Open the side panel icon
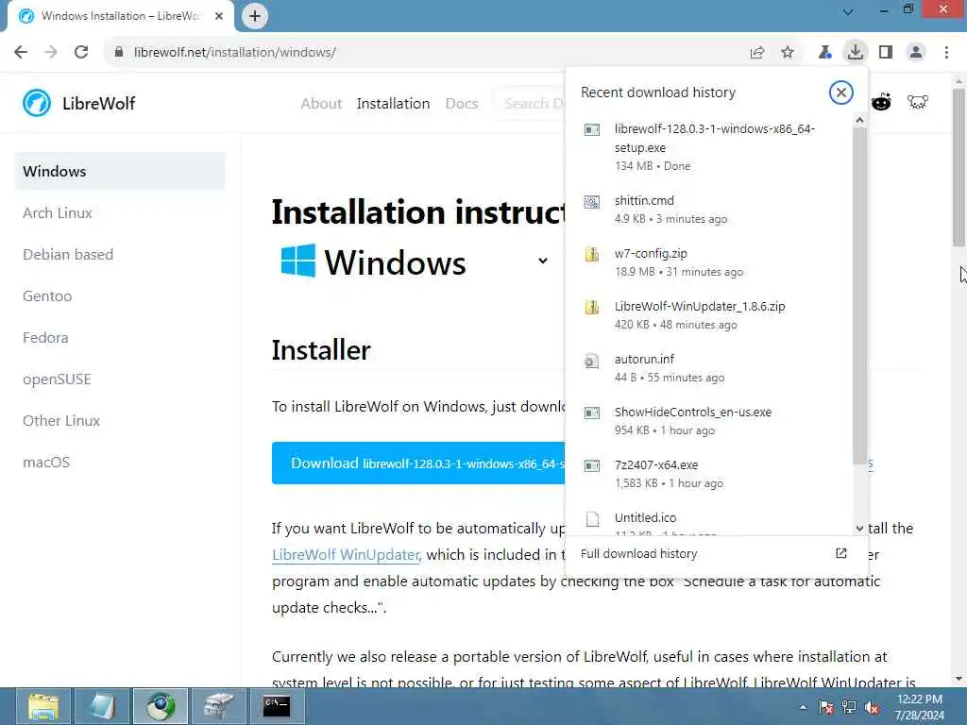Viewport: 967px width, 725px height. point(886,53)
